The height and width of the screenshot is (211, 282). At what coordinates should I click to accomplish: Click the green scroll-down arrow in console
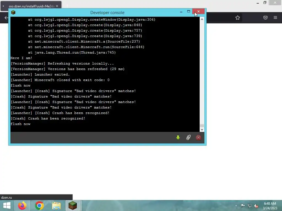178,138
